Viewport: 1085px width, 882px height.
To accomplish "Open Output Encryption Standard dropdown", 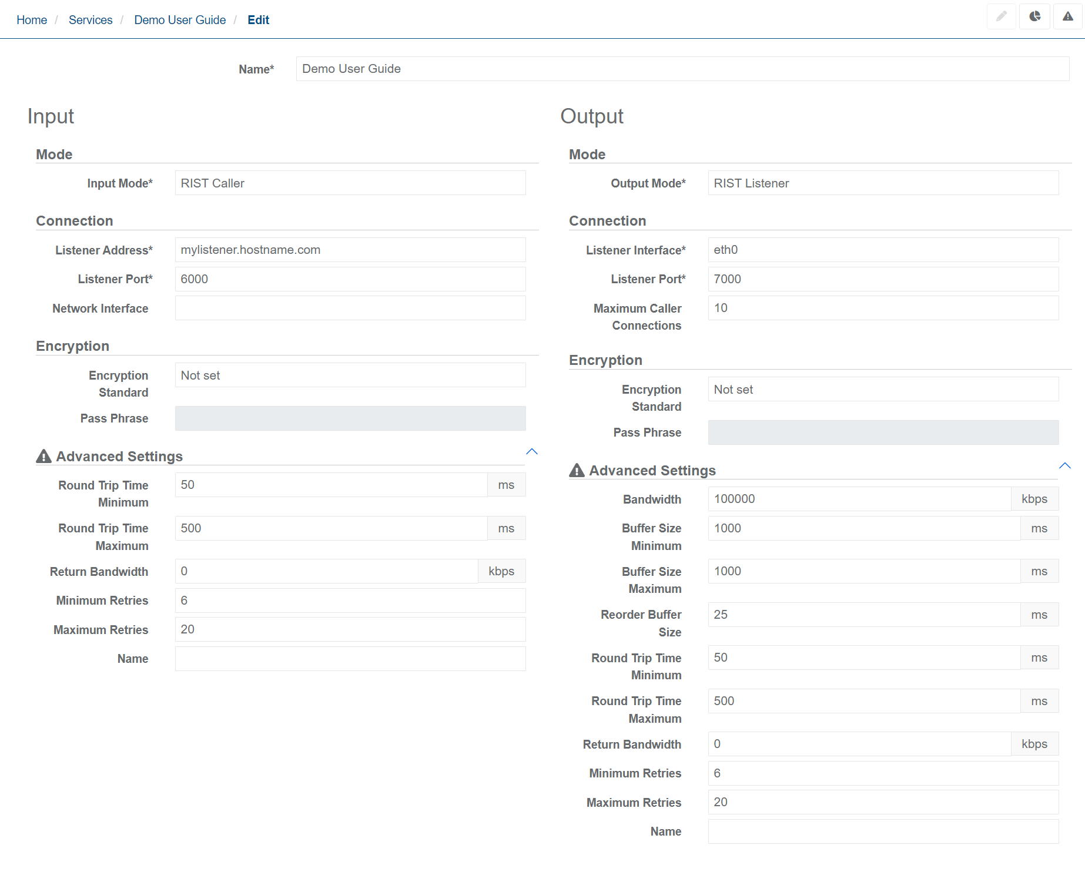I will (883, 390).
